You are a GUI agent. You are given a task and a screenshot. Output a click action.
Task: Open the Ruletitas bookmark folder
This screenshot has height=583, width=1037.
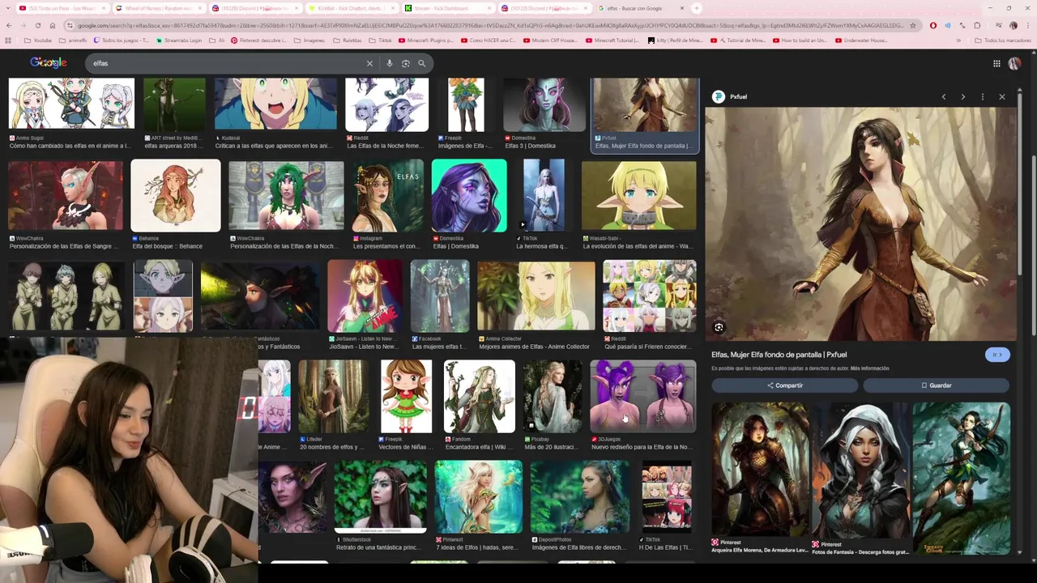pyautogui.click(x=347, y=40)
